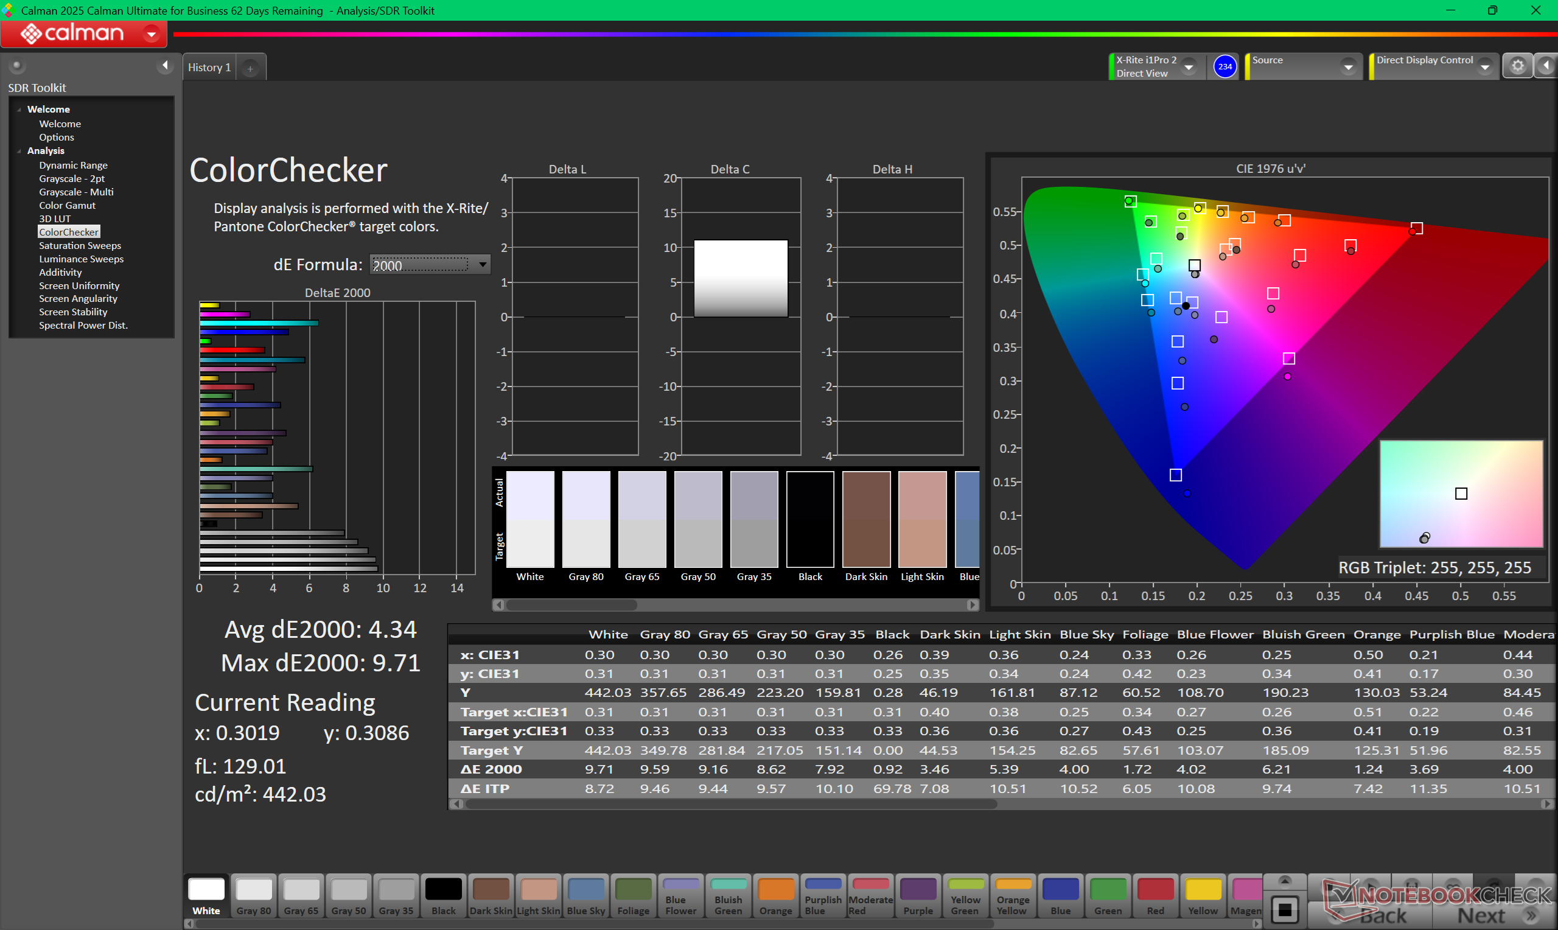Click the up arrow above stop button
This screenshot has height=930, width=1558.
(1284, 881)
